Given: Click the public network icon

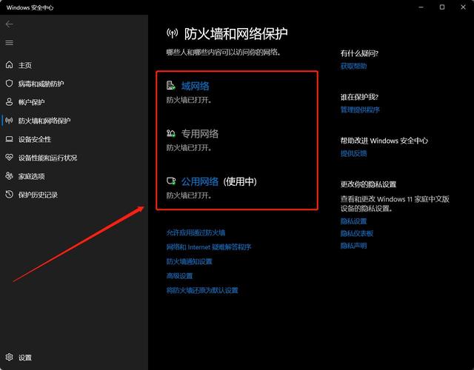Looking at the screenshot, I should [171, 181].
